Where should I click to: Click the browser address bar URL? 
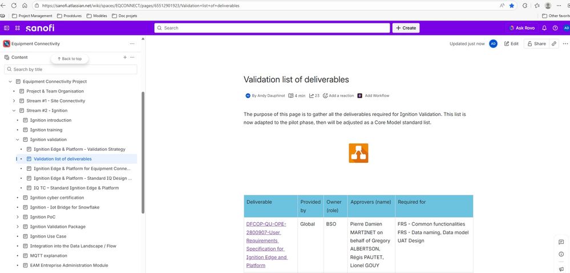pyautogui.click(x=141, y=6)
